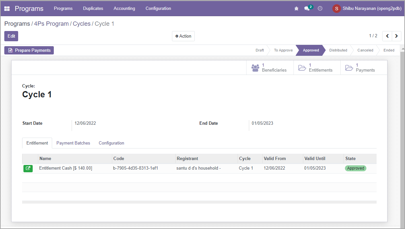
Task: Open the Duplicates menu
Action: point(93,9)
